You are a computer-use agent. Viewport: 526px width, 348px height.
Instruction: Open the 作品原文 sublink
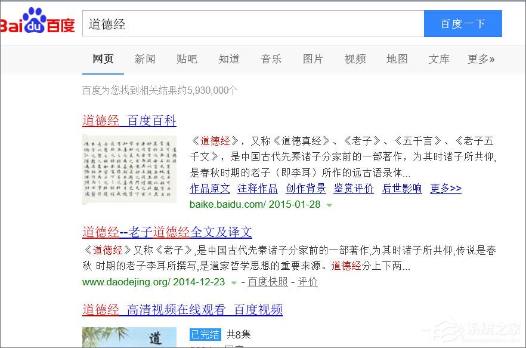click(210, 189)
